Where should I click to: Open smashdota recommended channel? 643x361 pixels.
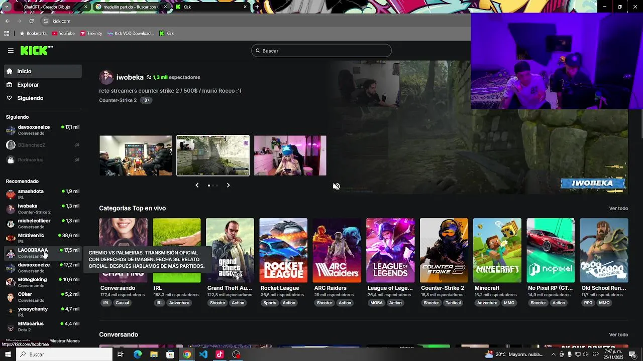click(x=43, y=194)
